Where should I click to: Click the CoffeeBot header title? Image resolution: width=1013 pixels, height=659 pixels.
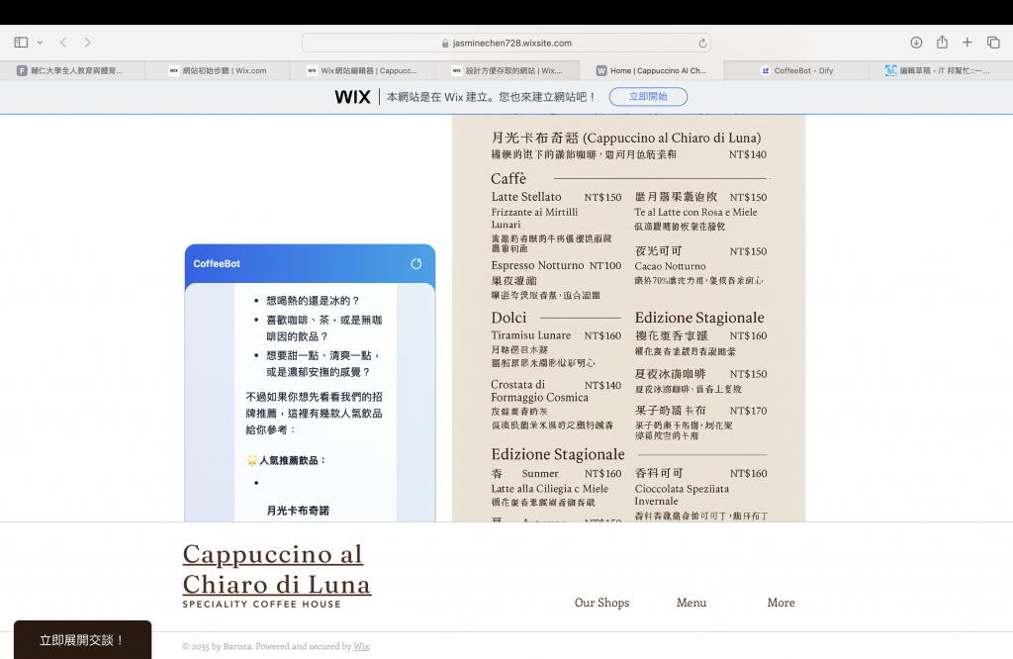217,263
